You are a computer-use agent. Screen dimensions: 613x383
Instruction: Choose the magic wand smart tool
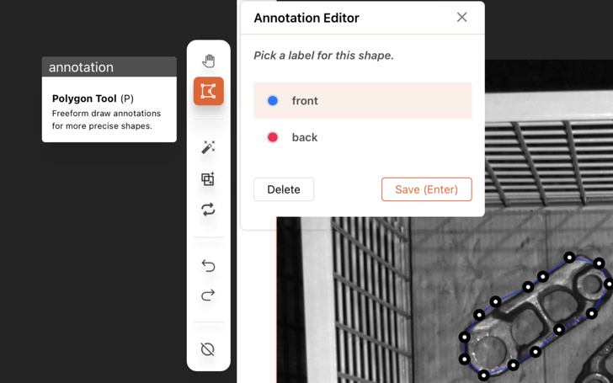click(x=208, y=147)
